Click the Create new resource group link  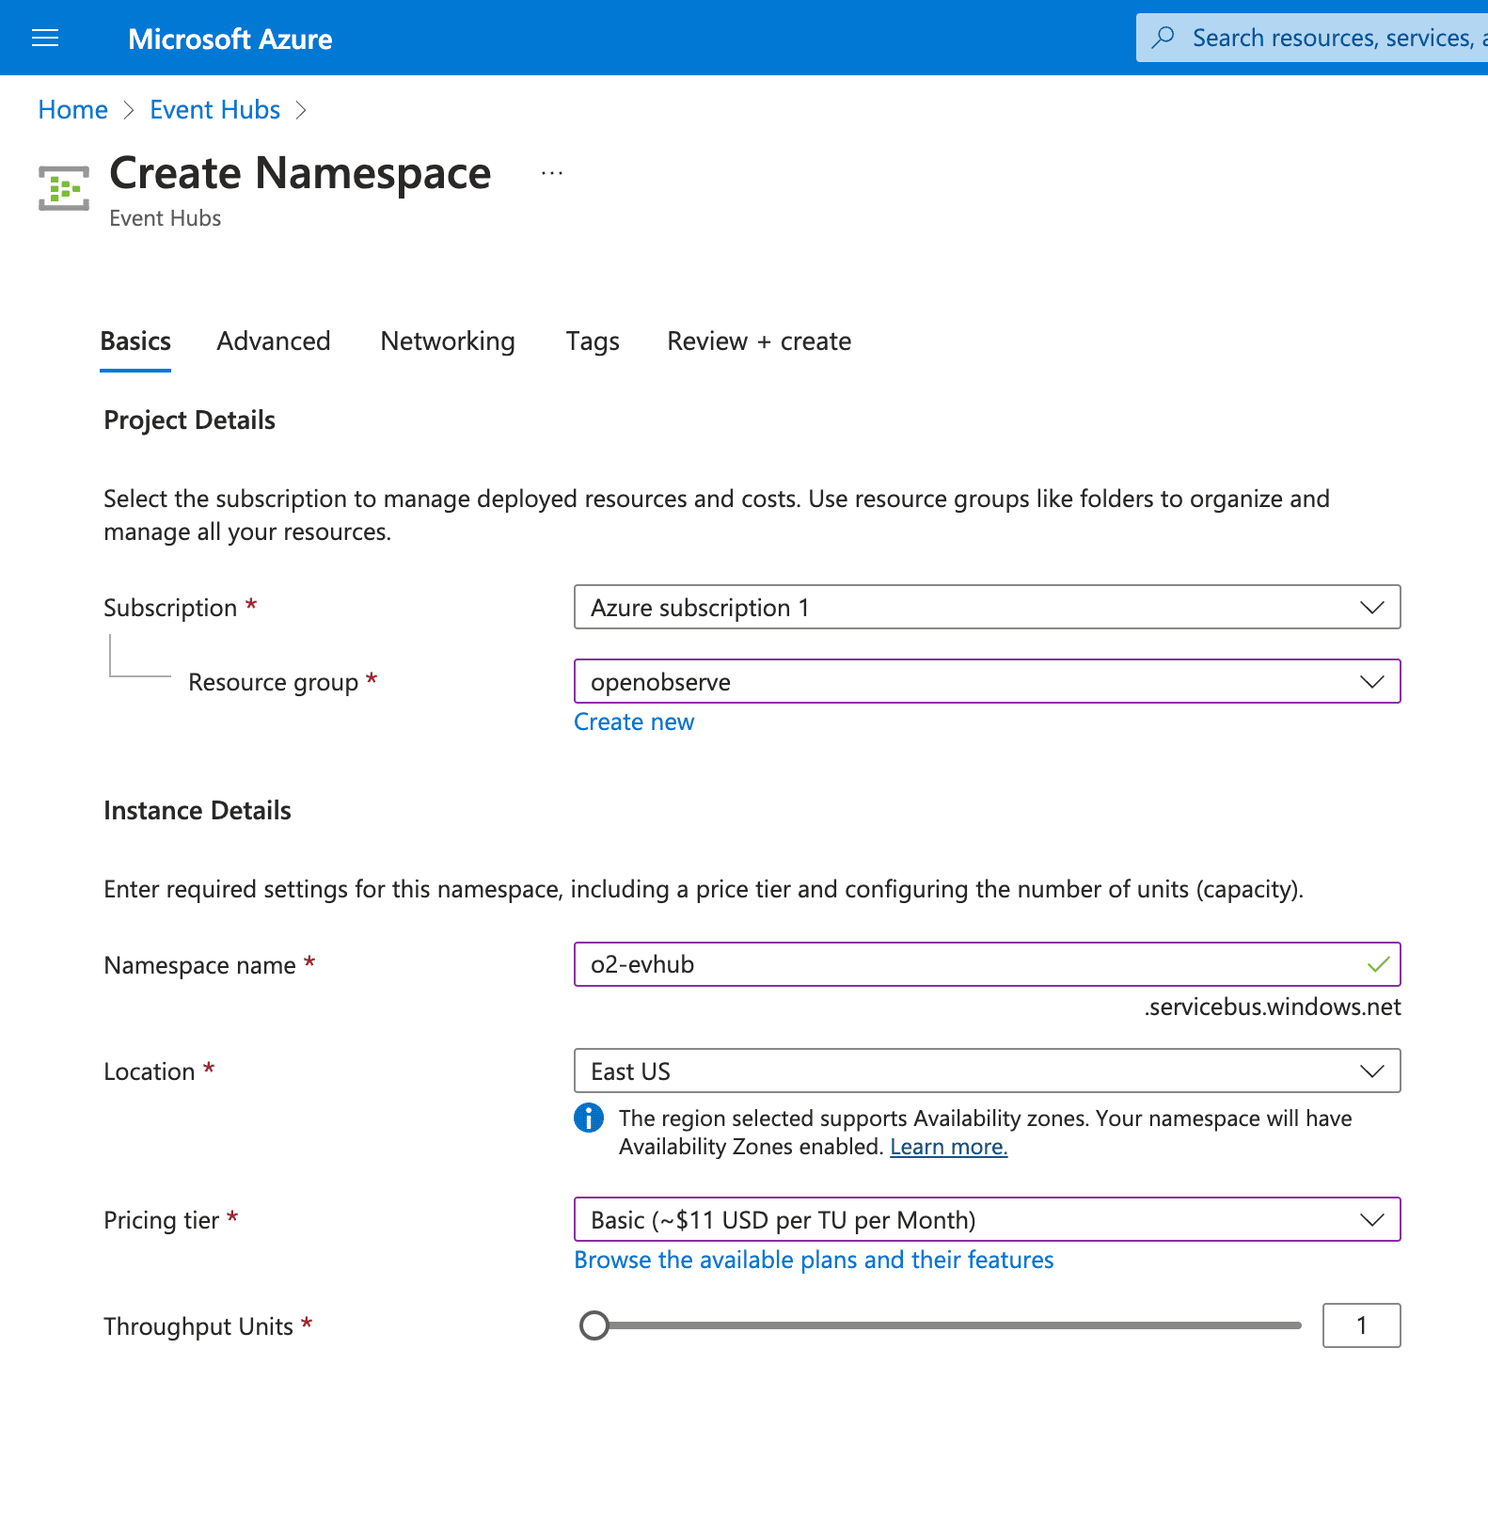point(634,722)
